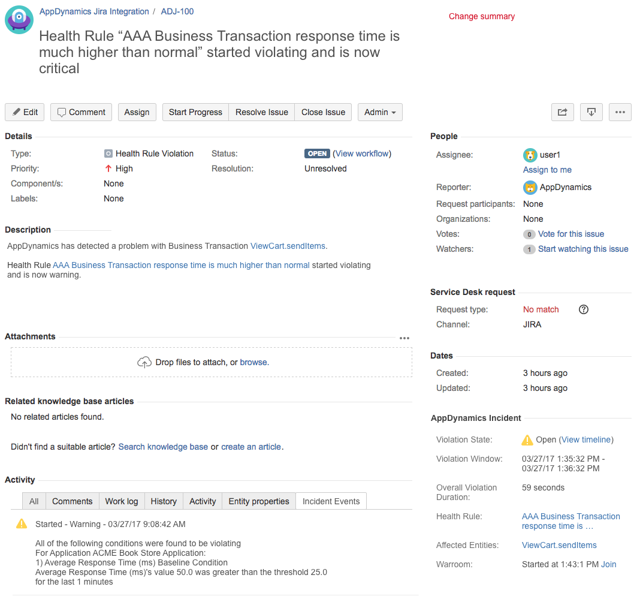Click the Updated 3 hours ago value

tap(545, 388)
